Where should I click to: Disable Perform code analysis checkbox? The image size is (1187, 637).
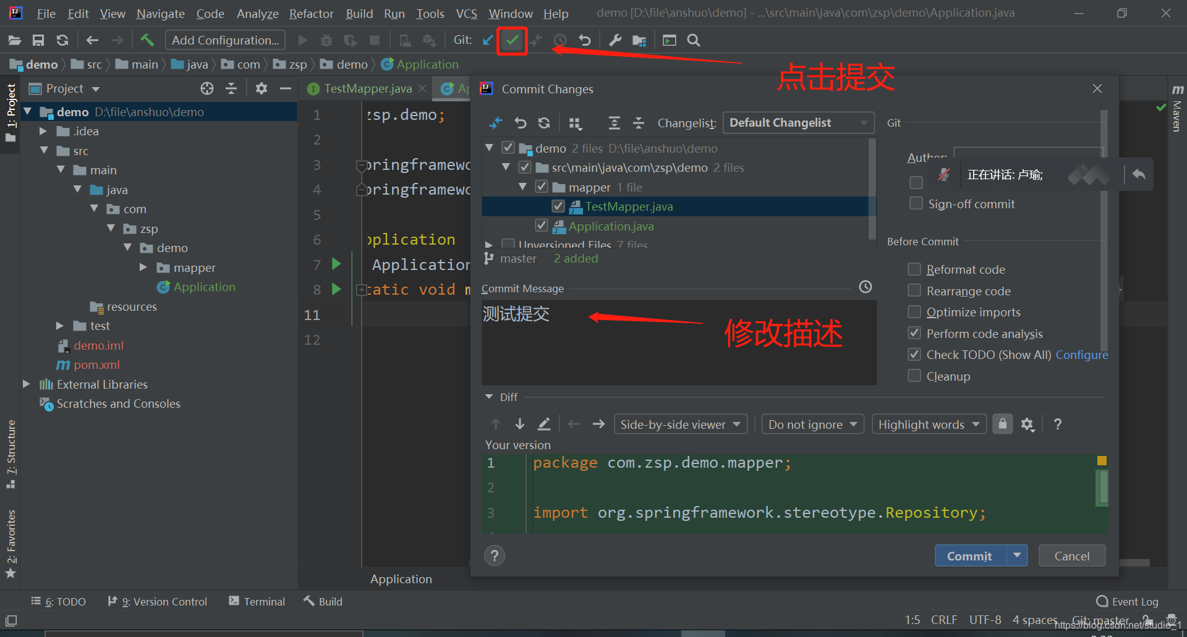click(914, 333)
